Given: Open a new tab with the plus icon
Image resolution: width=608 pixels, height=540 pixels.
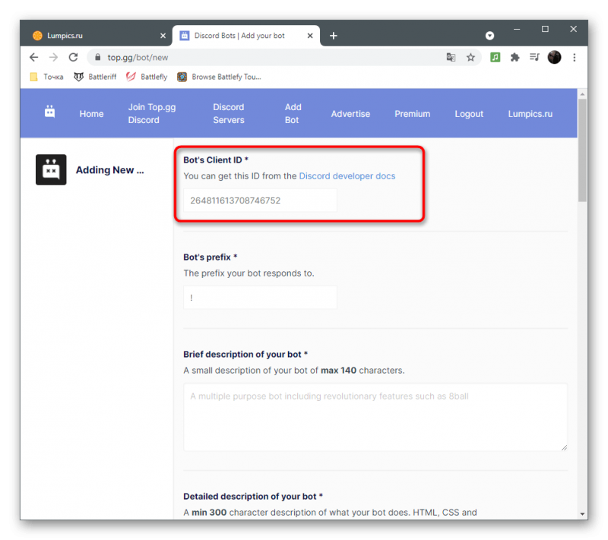Looking at the screenshot, I should 334,36.
